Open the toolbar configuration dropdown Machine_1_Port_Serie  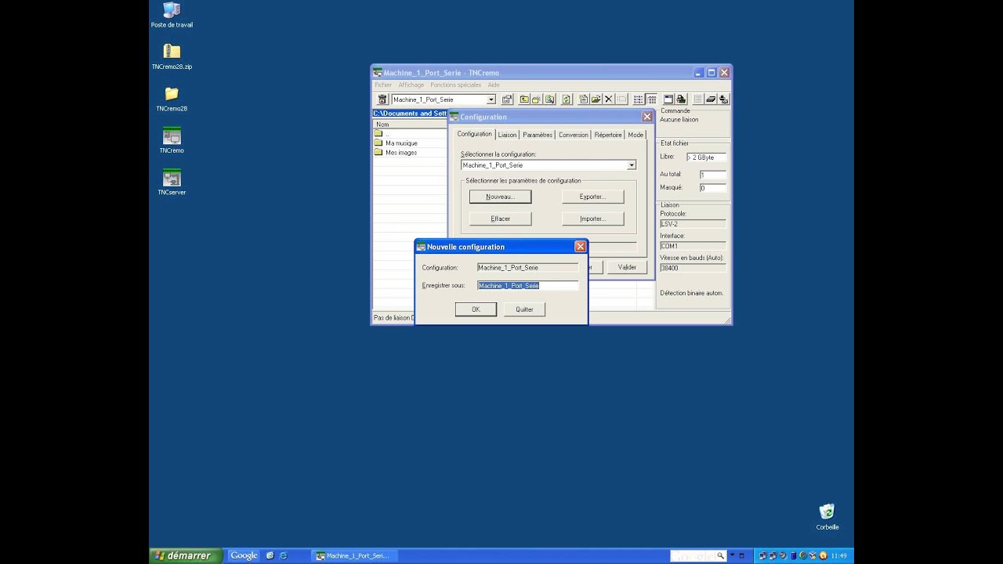point(491,99)
